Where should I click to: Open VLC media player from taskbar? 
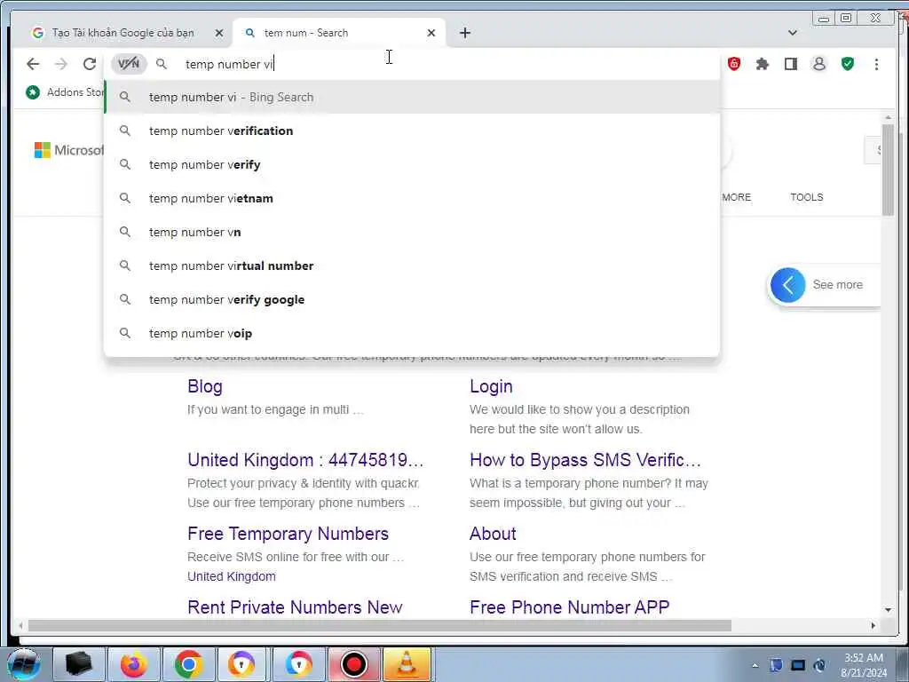pyautogui.click(x=407, y=664)
